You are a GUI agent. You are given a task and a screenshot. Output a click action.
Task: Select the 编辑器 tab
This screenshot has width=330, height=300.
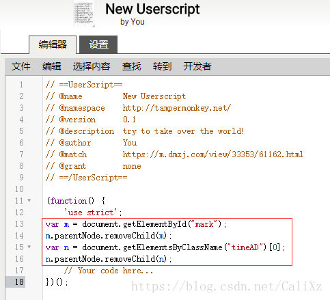[53, 44]
